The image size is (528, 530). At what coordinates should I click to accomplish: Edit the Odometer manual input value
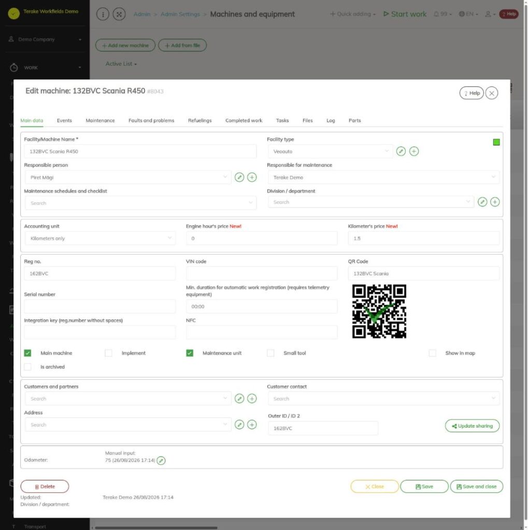tap(161, 460)
